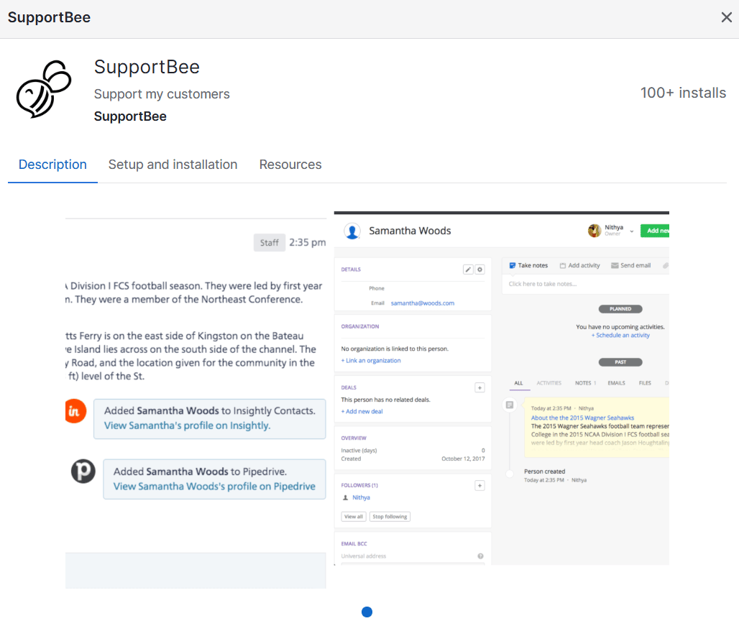Click Samantha Woods' blue avatar icon
This screenshot has width=739, height=626.
coord(352,231)
